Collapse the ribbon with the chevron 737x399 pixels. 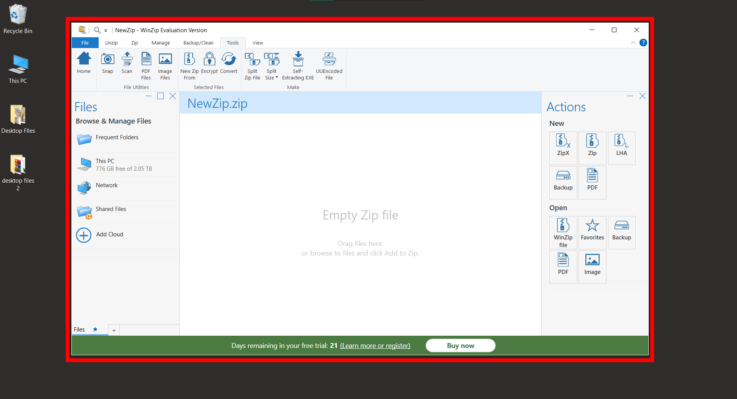pyautogui.click(x=633, y=43)
